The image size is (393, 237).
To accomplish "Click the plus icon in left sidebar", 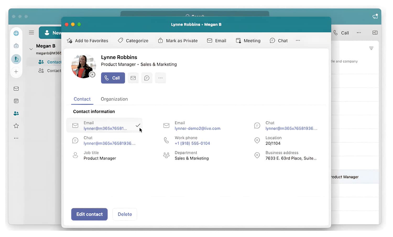I will click(x=16, y=72).
